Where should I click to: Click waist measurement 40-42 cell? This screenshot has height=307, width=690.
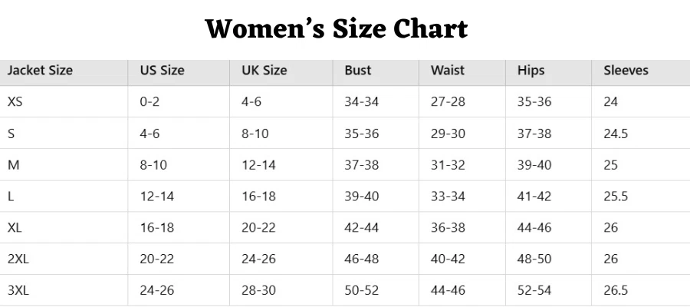point(448,259)
